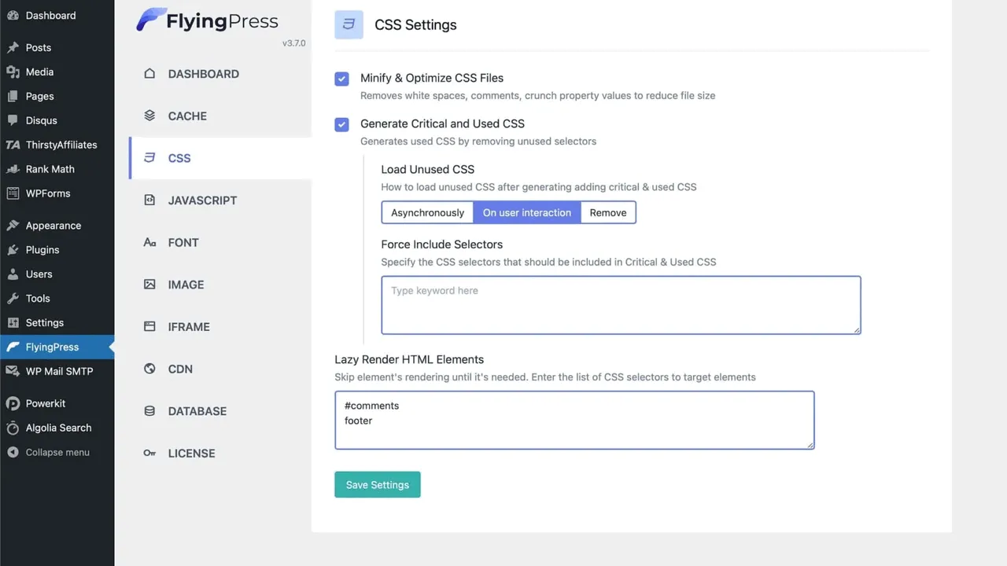This screenshot has width=1007, height=566.
Task: Click the Appearance paintbrush icon
Action: tap(13, 226)
